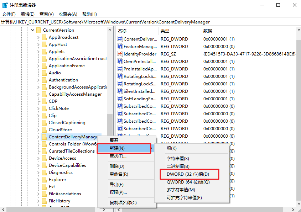Click the Registry Editor app icon in title bar
301x212 pixels.
5,5
